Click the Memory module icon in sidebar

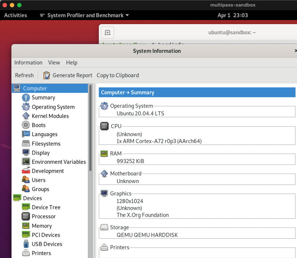tap(26, 226)
